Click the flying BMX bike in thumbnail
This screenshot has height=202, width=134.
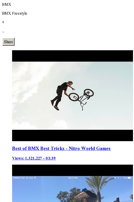point(81,98)
